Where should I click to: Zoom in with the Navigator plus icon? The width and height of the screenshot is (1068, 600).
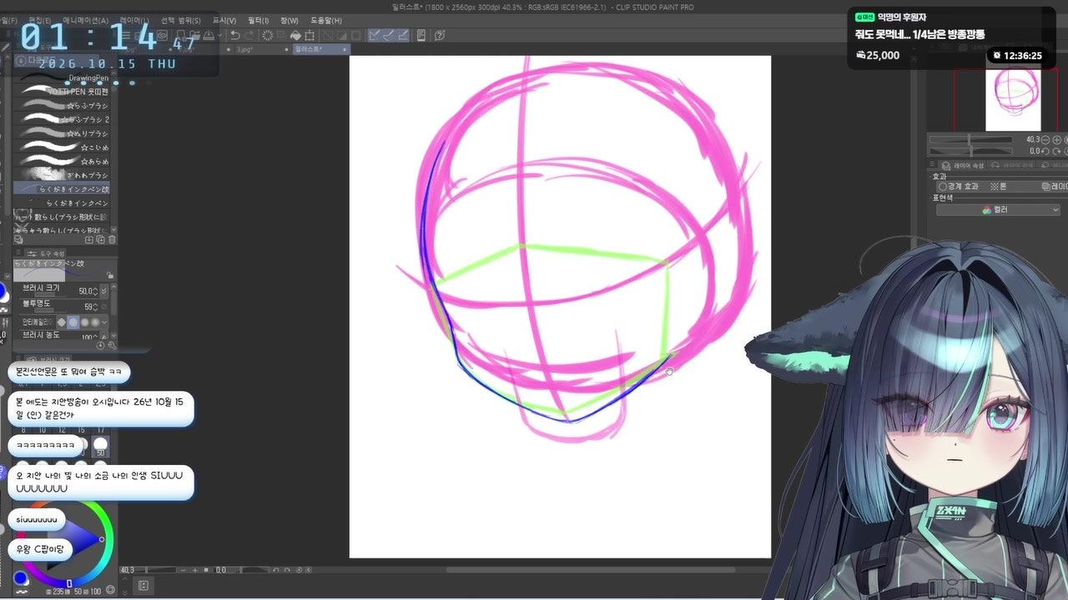click(x=1055, y=139)
